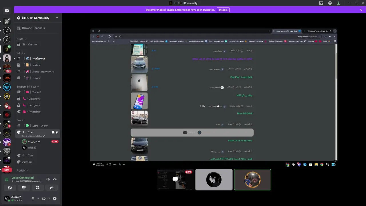Open the Discord help question mark icon

[330, 3]
